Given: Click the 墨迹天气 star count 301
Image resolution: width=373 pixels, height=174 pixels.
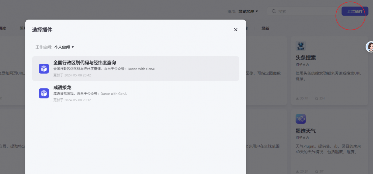Looking at the screenshot, I should click(x=320, y=171).
